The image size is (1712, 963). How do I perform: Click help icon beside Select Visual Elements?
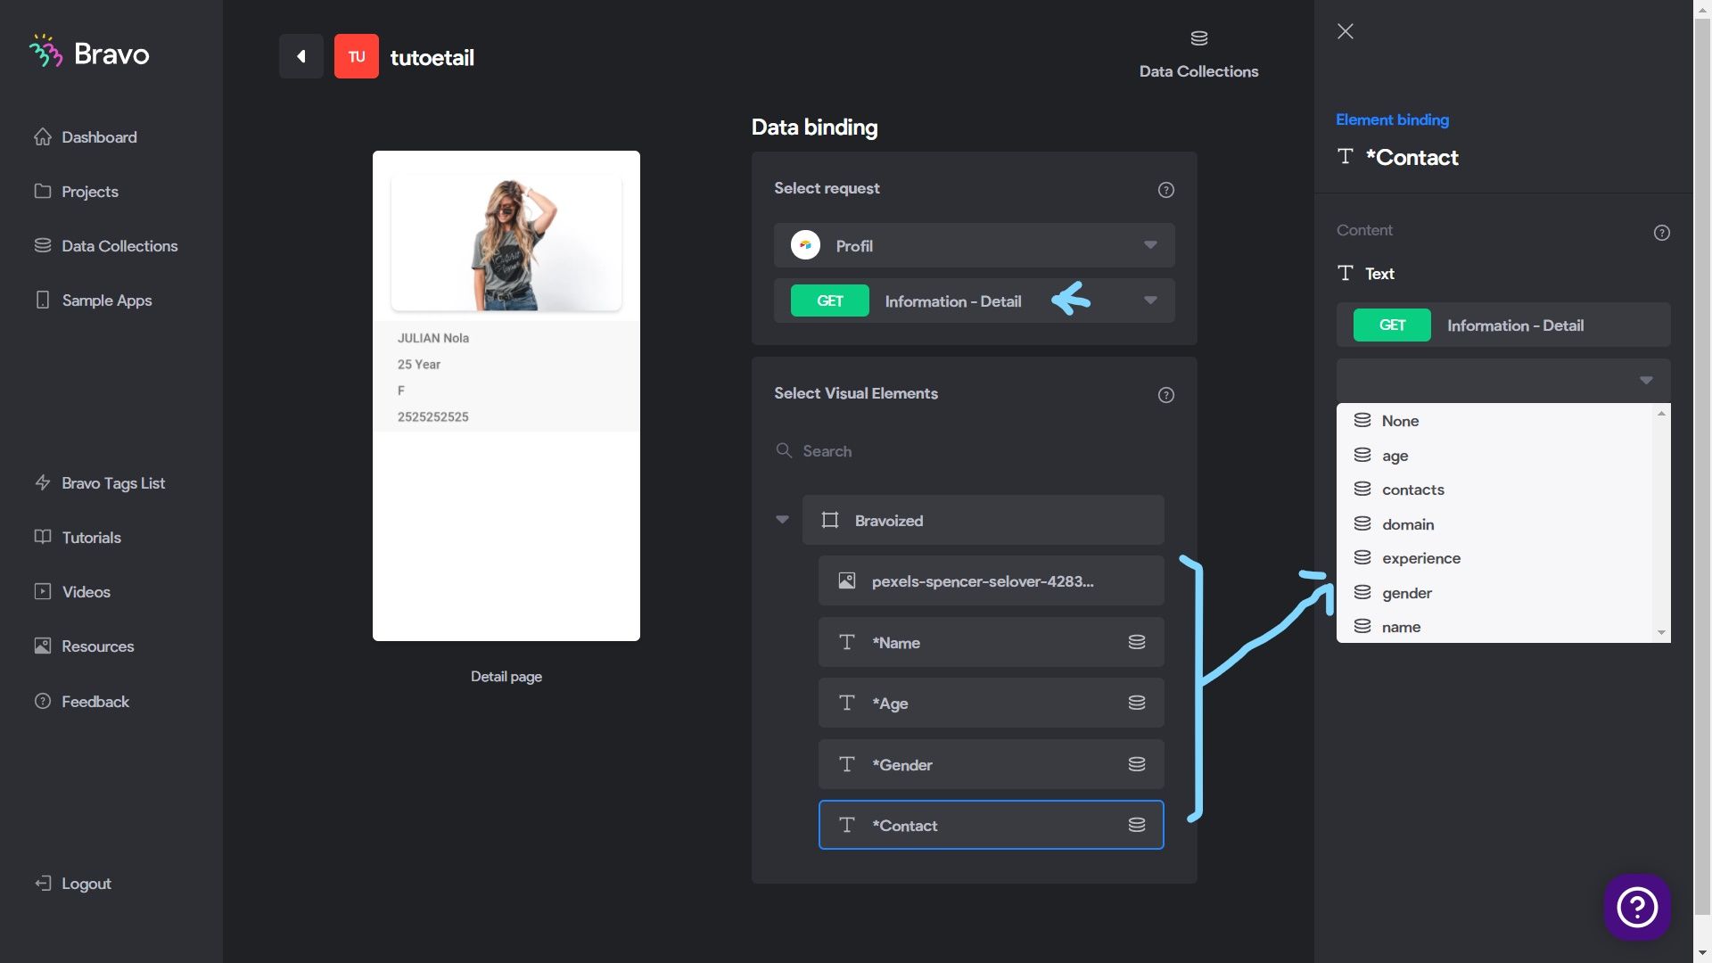pyautogui.click(x=1165, y=395)
